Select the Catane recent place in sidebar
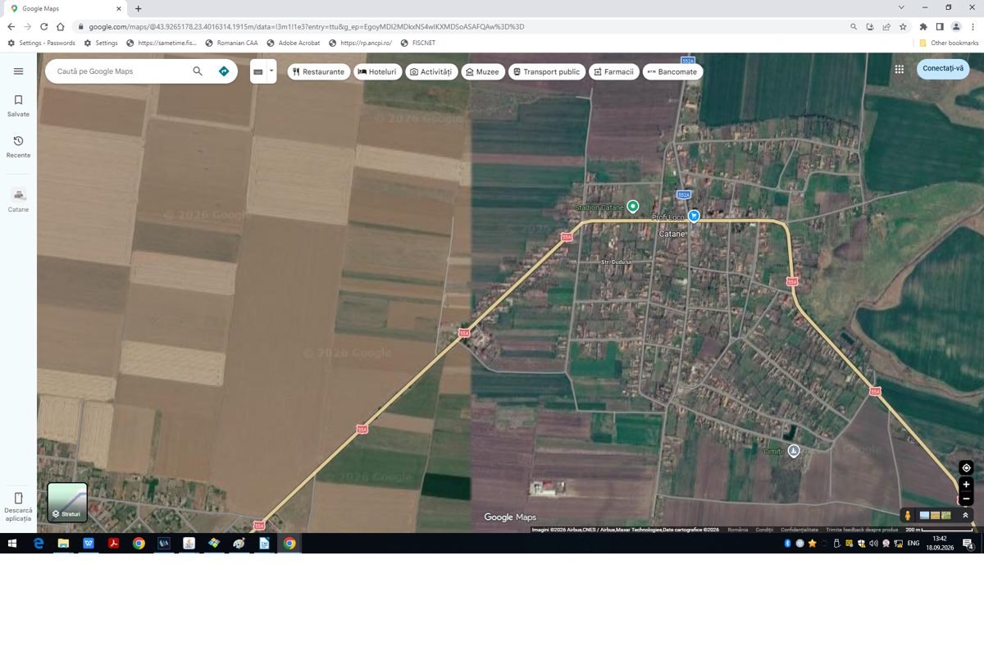The width and height of the screenshot is (984, 656). click(18, 200)
